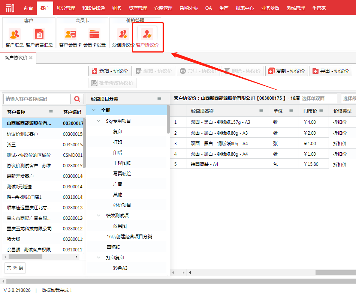
Task: Collapse the 打印复印 tree node
Action: 99,258
